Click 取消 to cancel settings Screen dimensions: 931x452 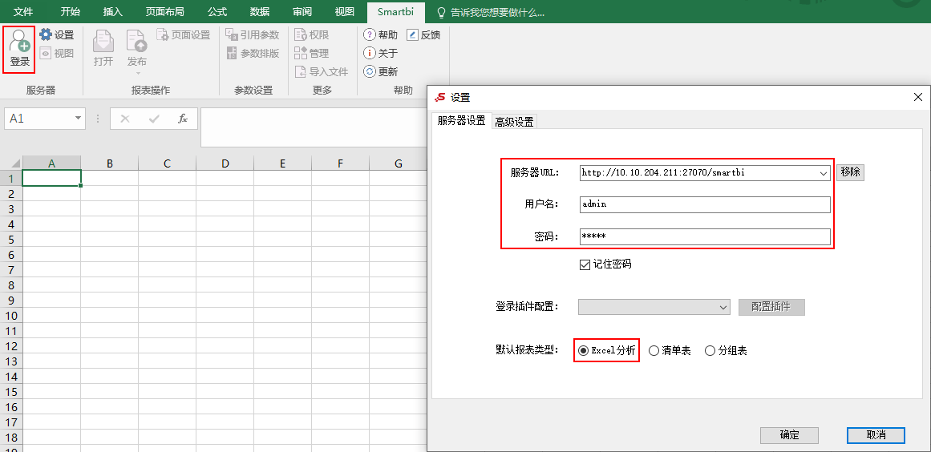876,435
